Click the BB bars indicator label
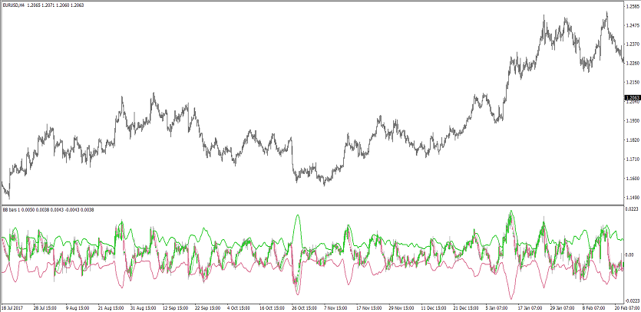 coord(14,209)
